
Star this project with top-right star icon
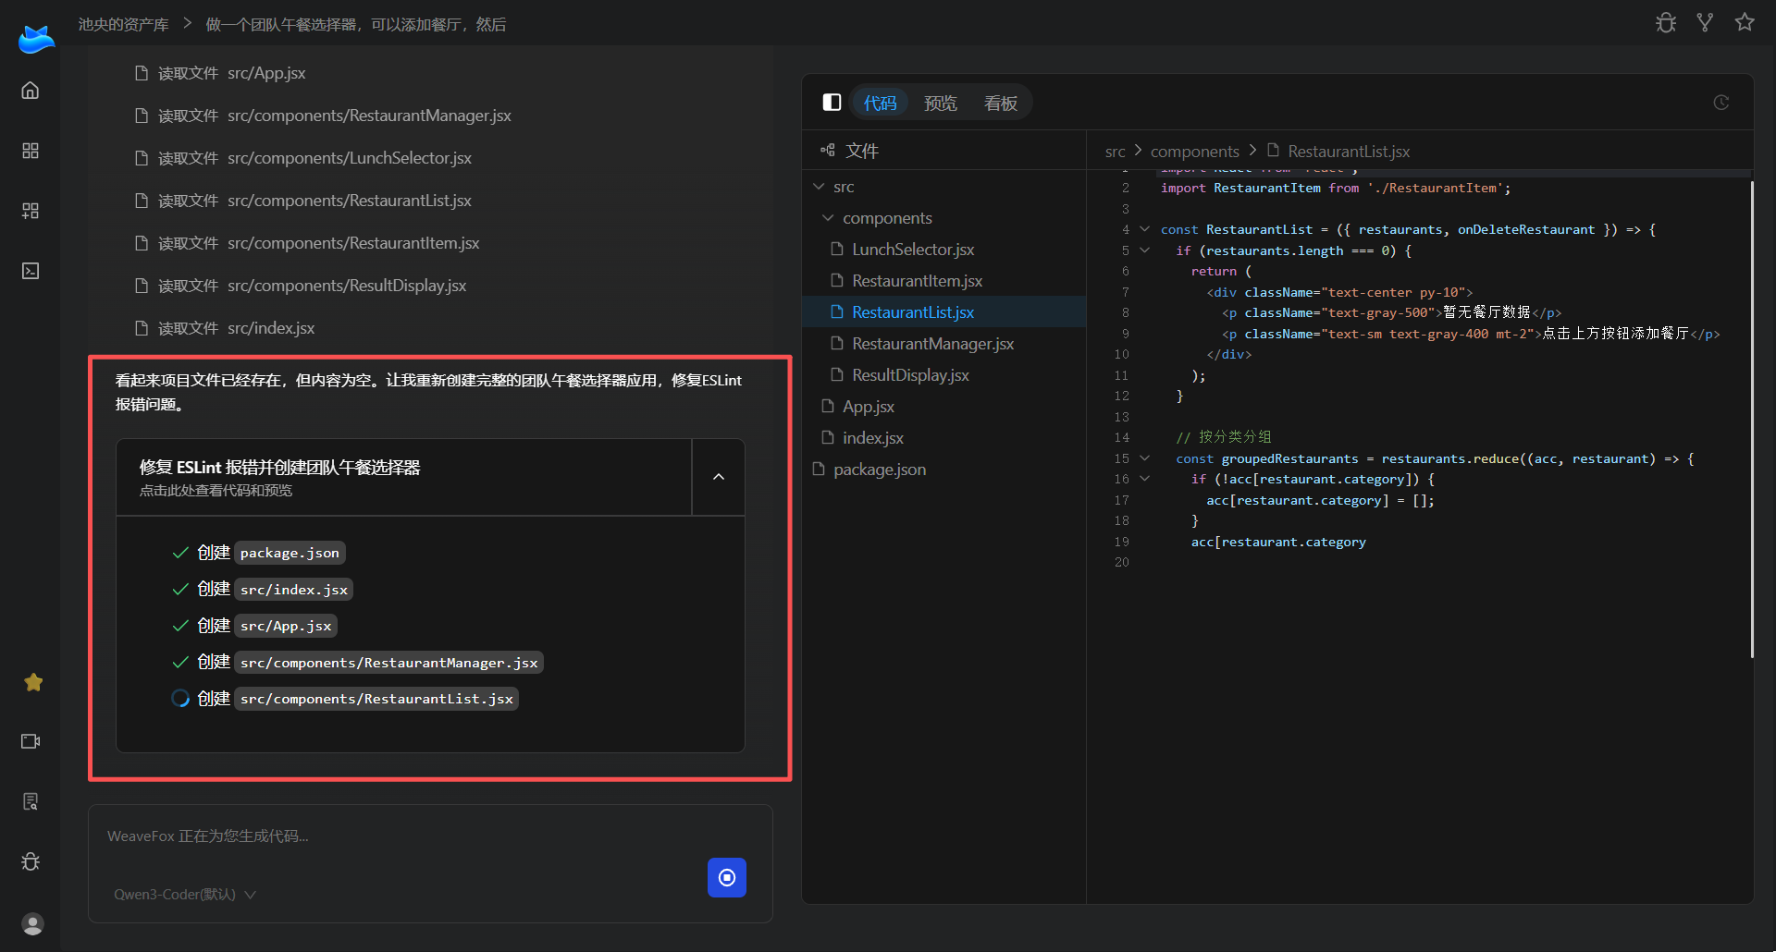point(1745,22)
